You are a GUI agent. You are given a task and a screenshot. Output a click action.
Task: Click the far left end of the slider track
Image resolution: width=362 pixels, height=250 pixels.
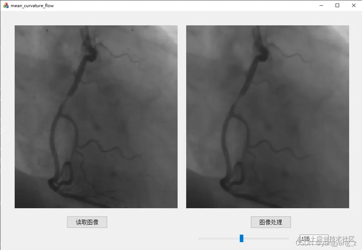[x=199, y=239]
